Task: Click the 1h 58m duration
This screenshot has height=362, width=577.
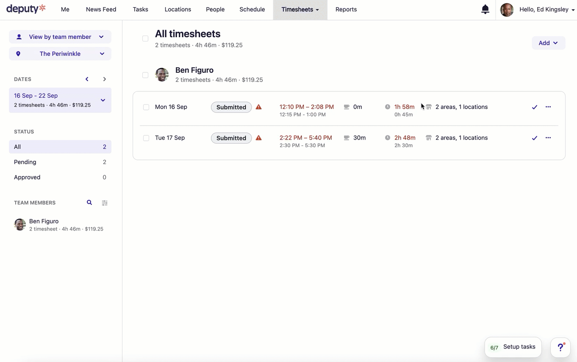Action: [x=405, y=107]
